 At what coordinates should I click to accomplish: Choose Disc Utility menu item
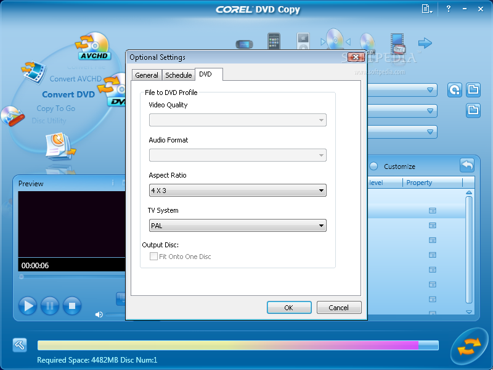(49, 120)
